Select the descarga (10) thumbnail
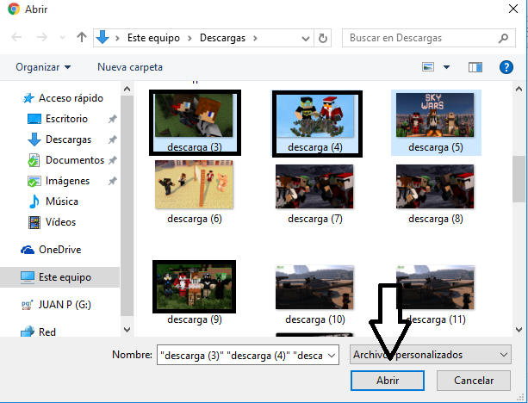Image resolution: width=528 pixels, height=403 pixels. click(x=314, y=288)
